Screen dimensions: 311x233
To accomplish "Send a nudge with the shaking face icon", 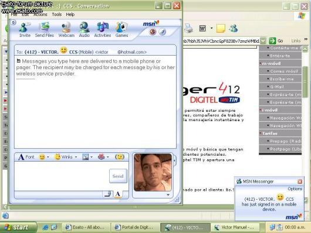I will 120,157.
